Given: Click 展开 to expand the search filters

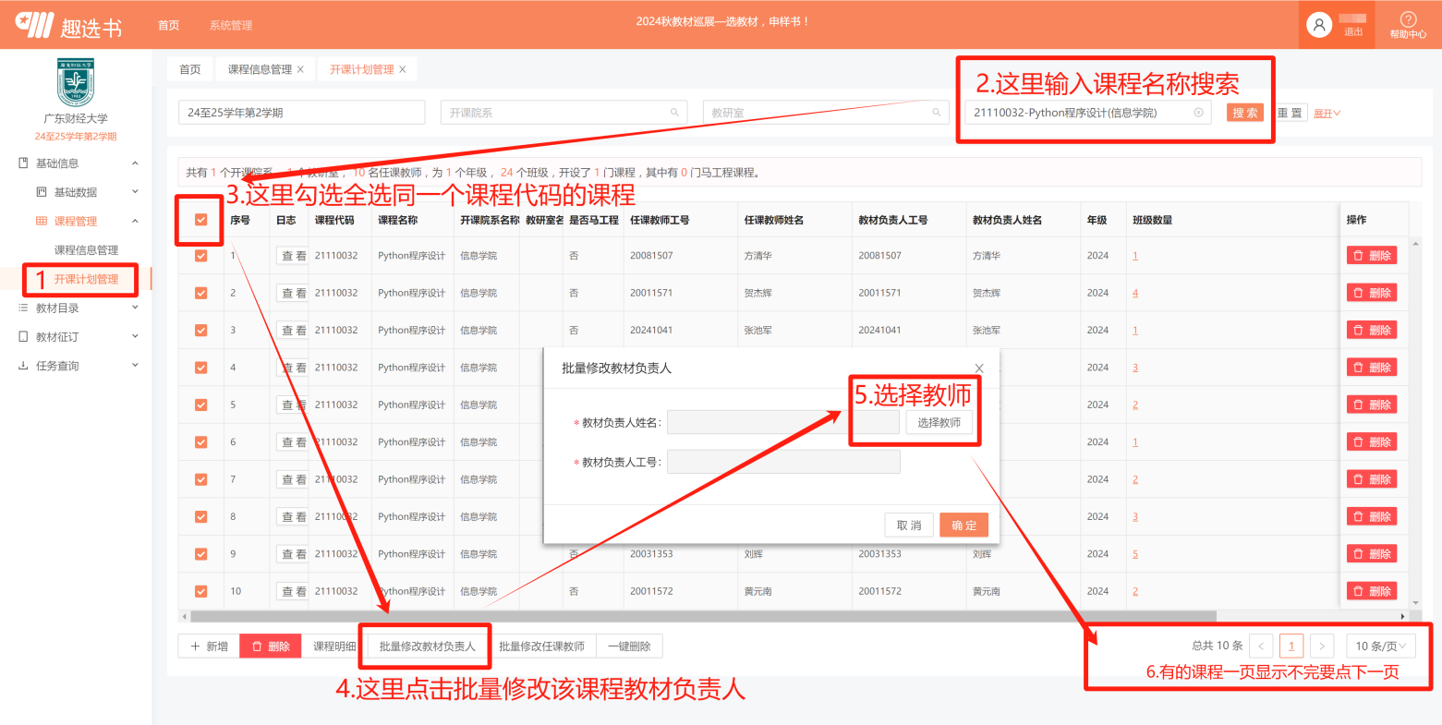Looking at the screenshot, I should click(x=1327, y=114).
